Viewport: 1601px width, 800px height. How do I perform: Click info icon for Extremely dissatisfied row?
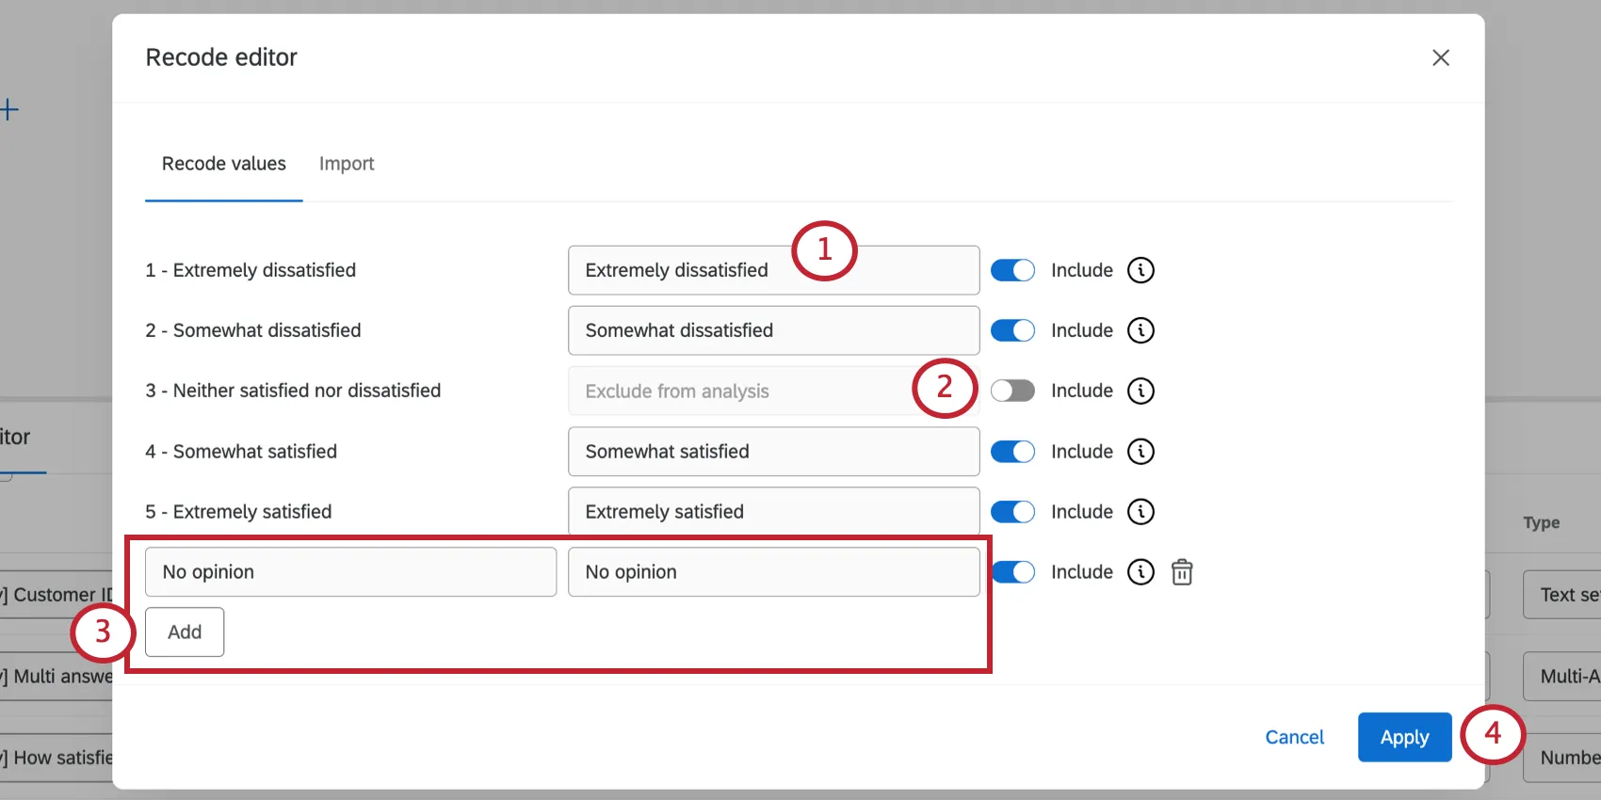click(x=1140, y=270)
